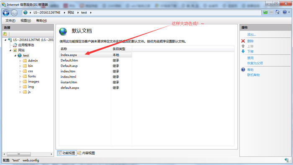293x165 pixels.
Task: Collapse the test site node
Action: [x=15, y=56]
